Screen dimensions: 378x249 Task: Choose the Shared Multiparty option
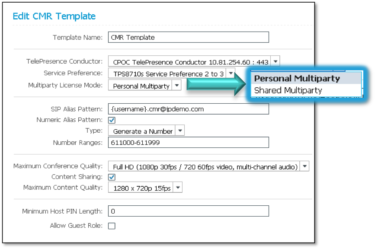point(288,90)
